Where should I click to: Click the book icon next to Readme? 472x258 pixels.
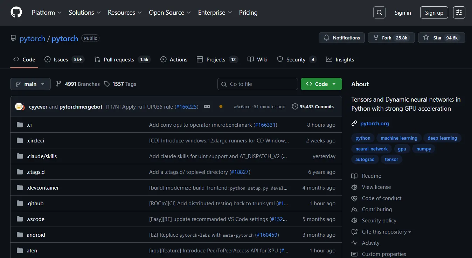point(354,176)
